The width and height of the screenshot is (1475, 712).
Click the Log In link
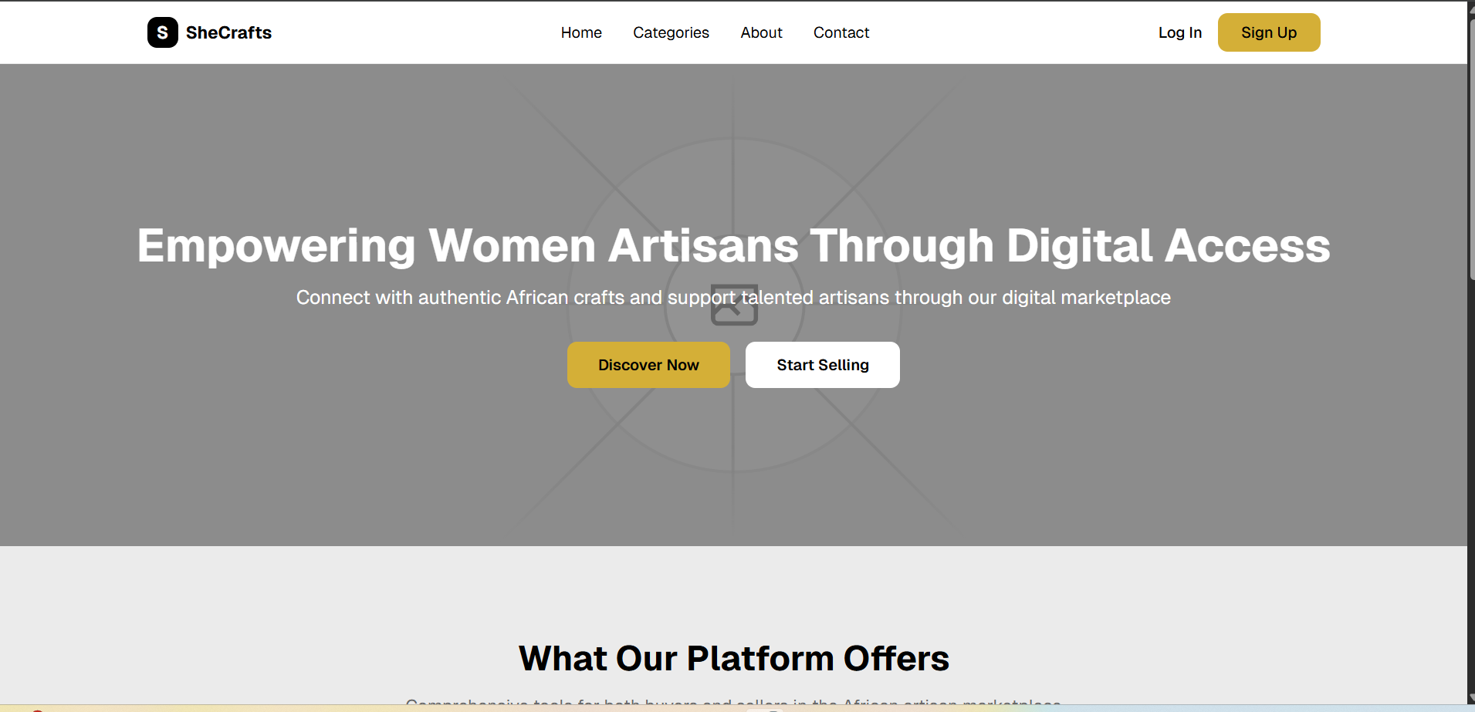[x=1179, y=32]
